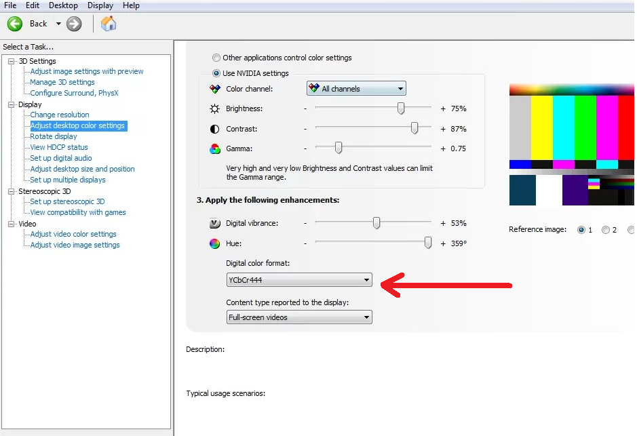Open View compatibility with games
Viewport: 637px width, 436px height.
coord(78,212)
